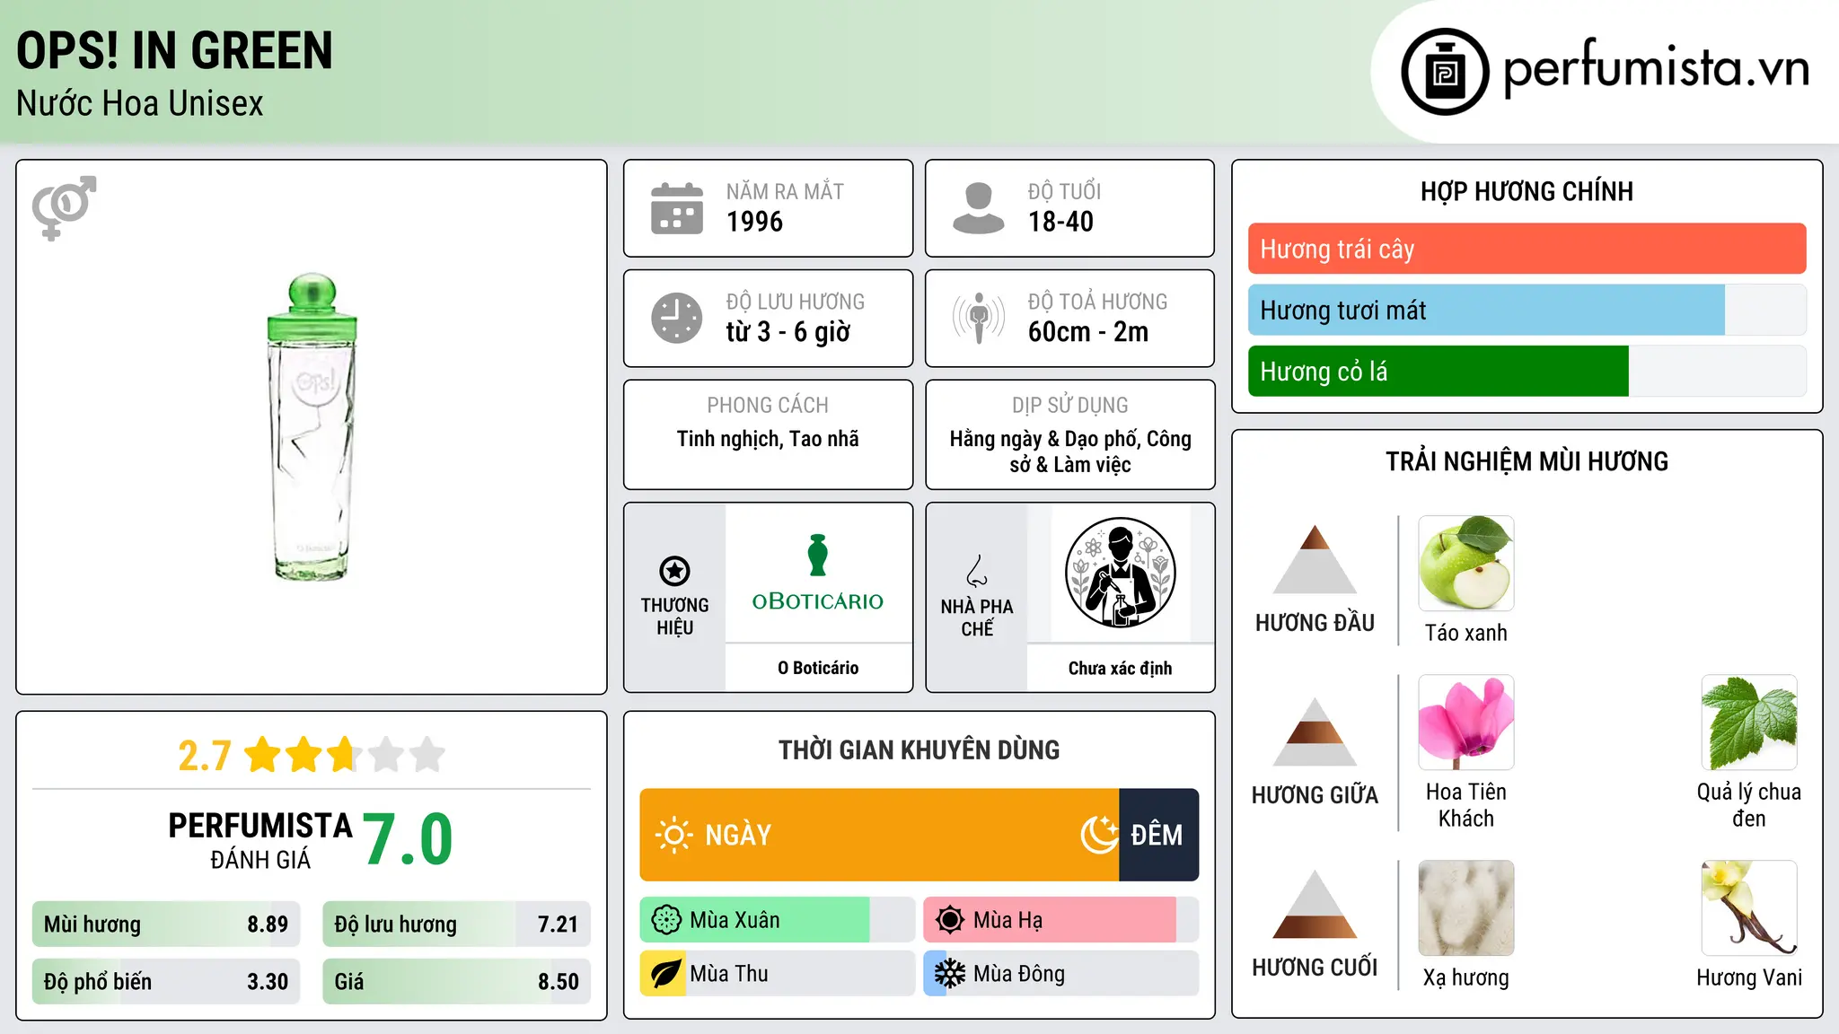Click the Hương cuối pyramid icon
This screenshot has width=1839, height=1034.
1315,904
